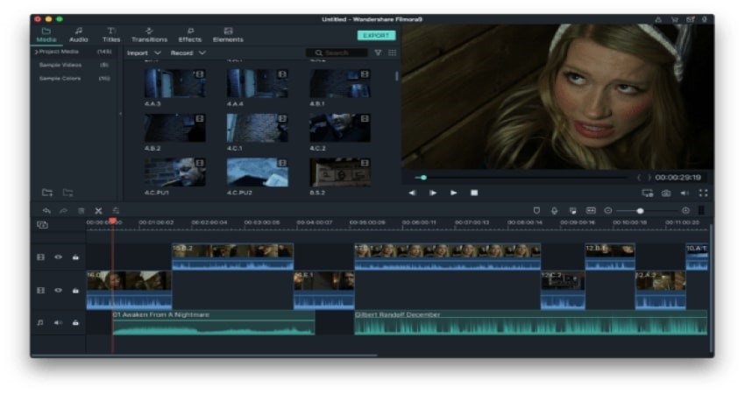
Task: Zoom out timeline with minus icon
Action: (x=607, y=210)
